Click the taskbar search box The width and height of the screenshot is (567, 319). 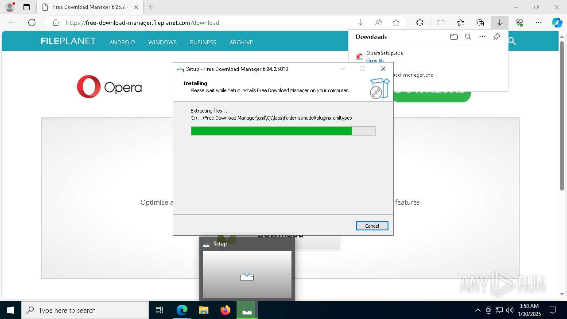click(85, 310)
